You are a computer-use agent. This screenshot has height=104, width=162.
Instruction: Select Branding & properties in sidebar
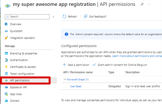(23, 53)
